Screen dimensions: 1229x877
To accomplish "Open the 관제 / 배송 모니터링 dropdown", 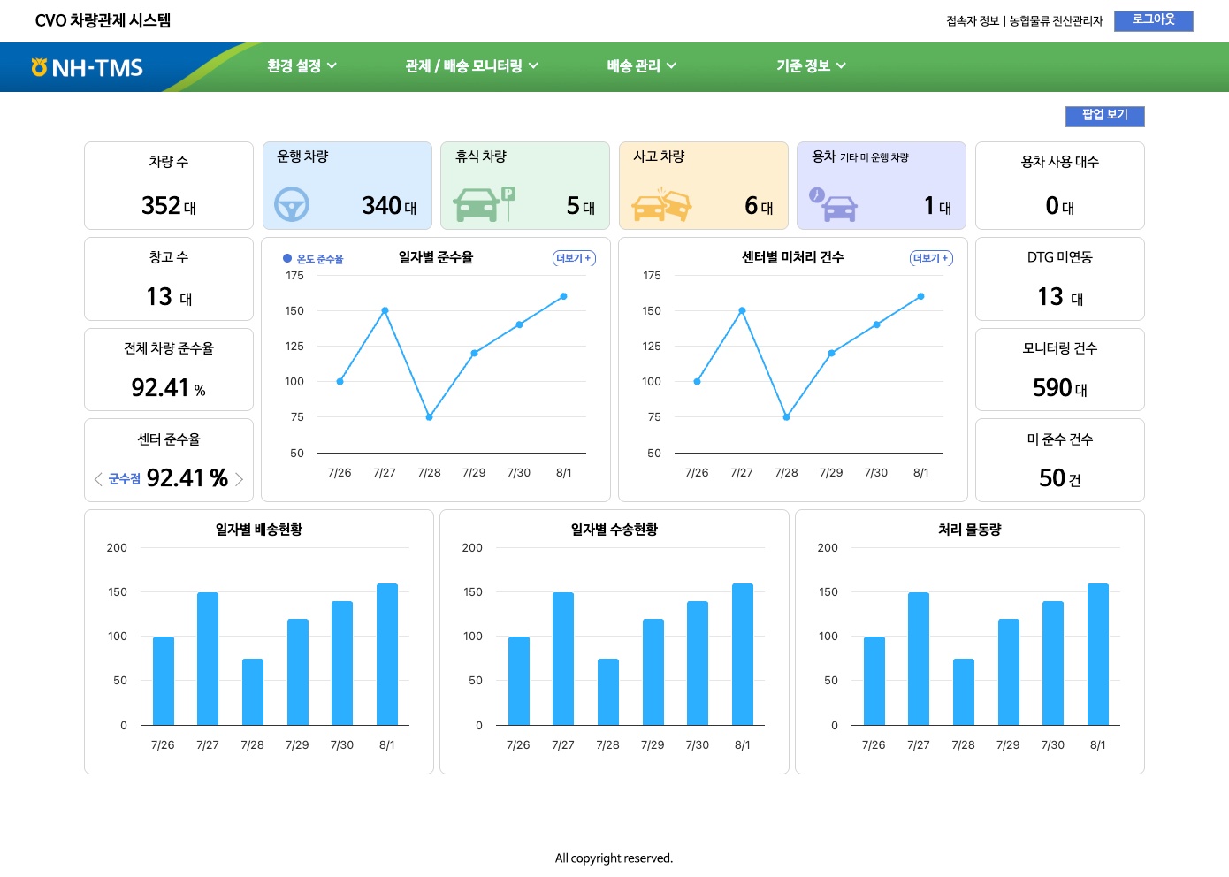I will (471, 66).
